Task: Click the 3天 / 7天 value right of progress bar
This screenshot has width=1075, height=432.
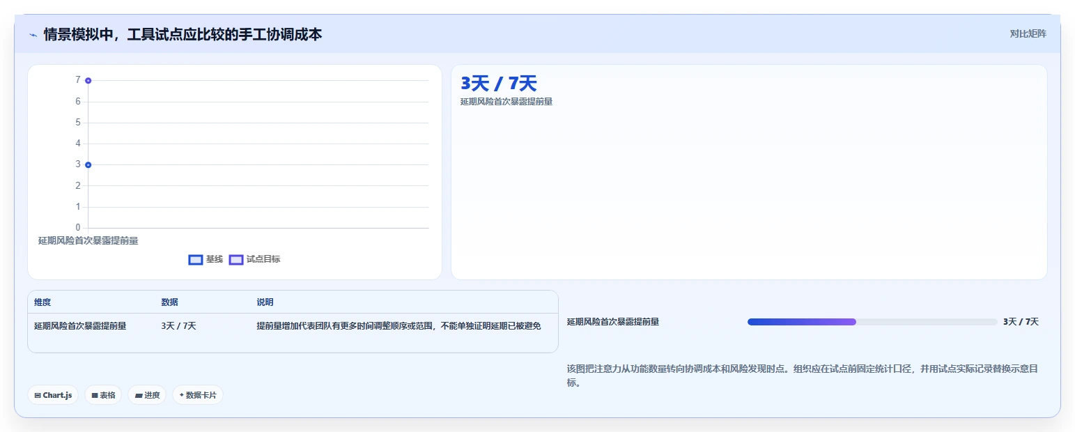Action: tap(1021, 322)
